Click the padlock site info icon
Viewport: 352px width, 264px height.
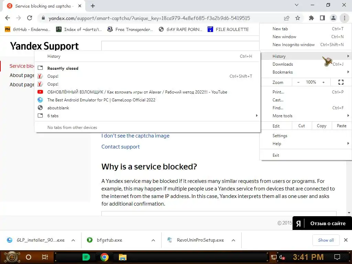click(43, 18)
